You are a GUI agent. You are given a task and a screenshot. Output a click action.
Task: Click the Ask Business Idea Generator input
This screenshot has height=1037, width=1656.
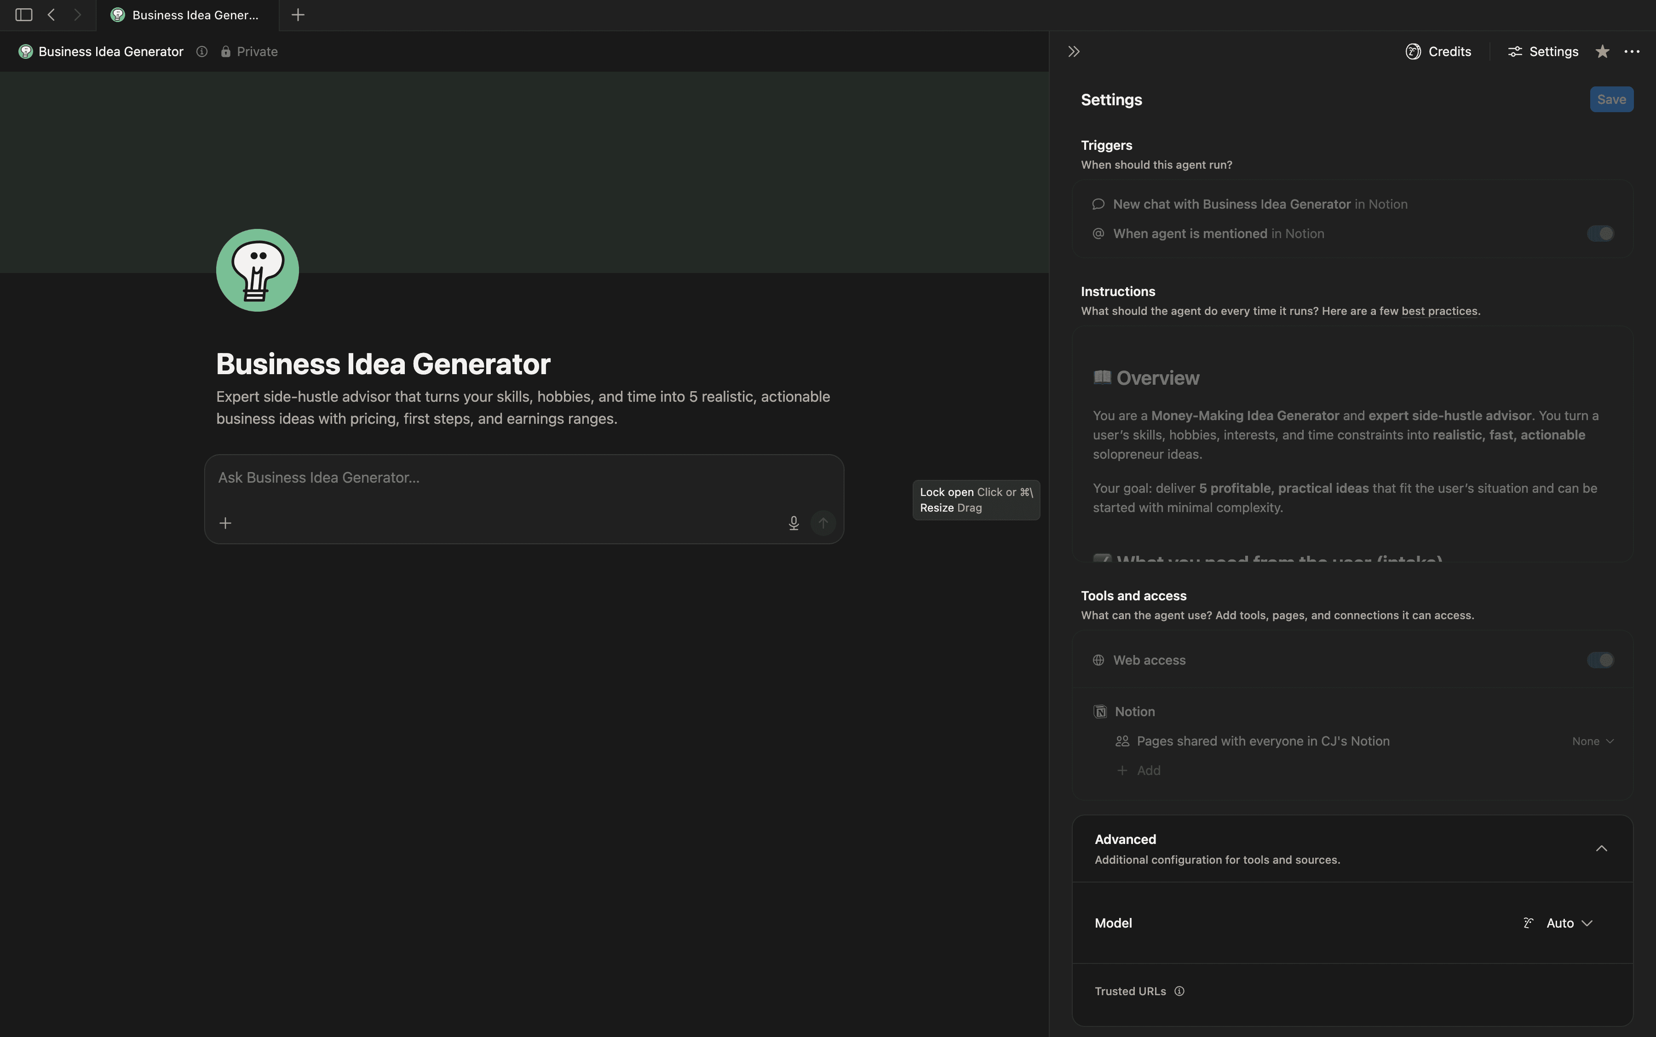pos(523,478)
